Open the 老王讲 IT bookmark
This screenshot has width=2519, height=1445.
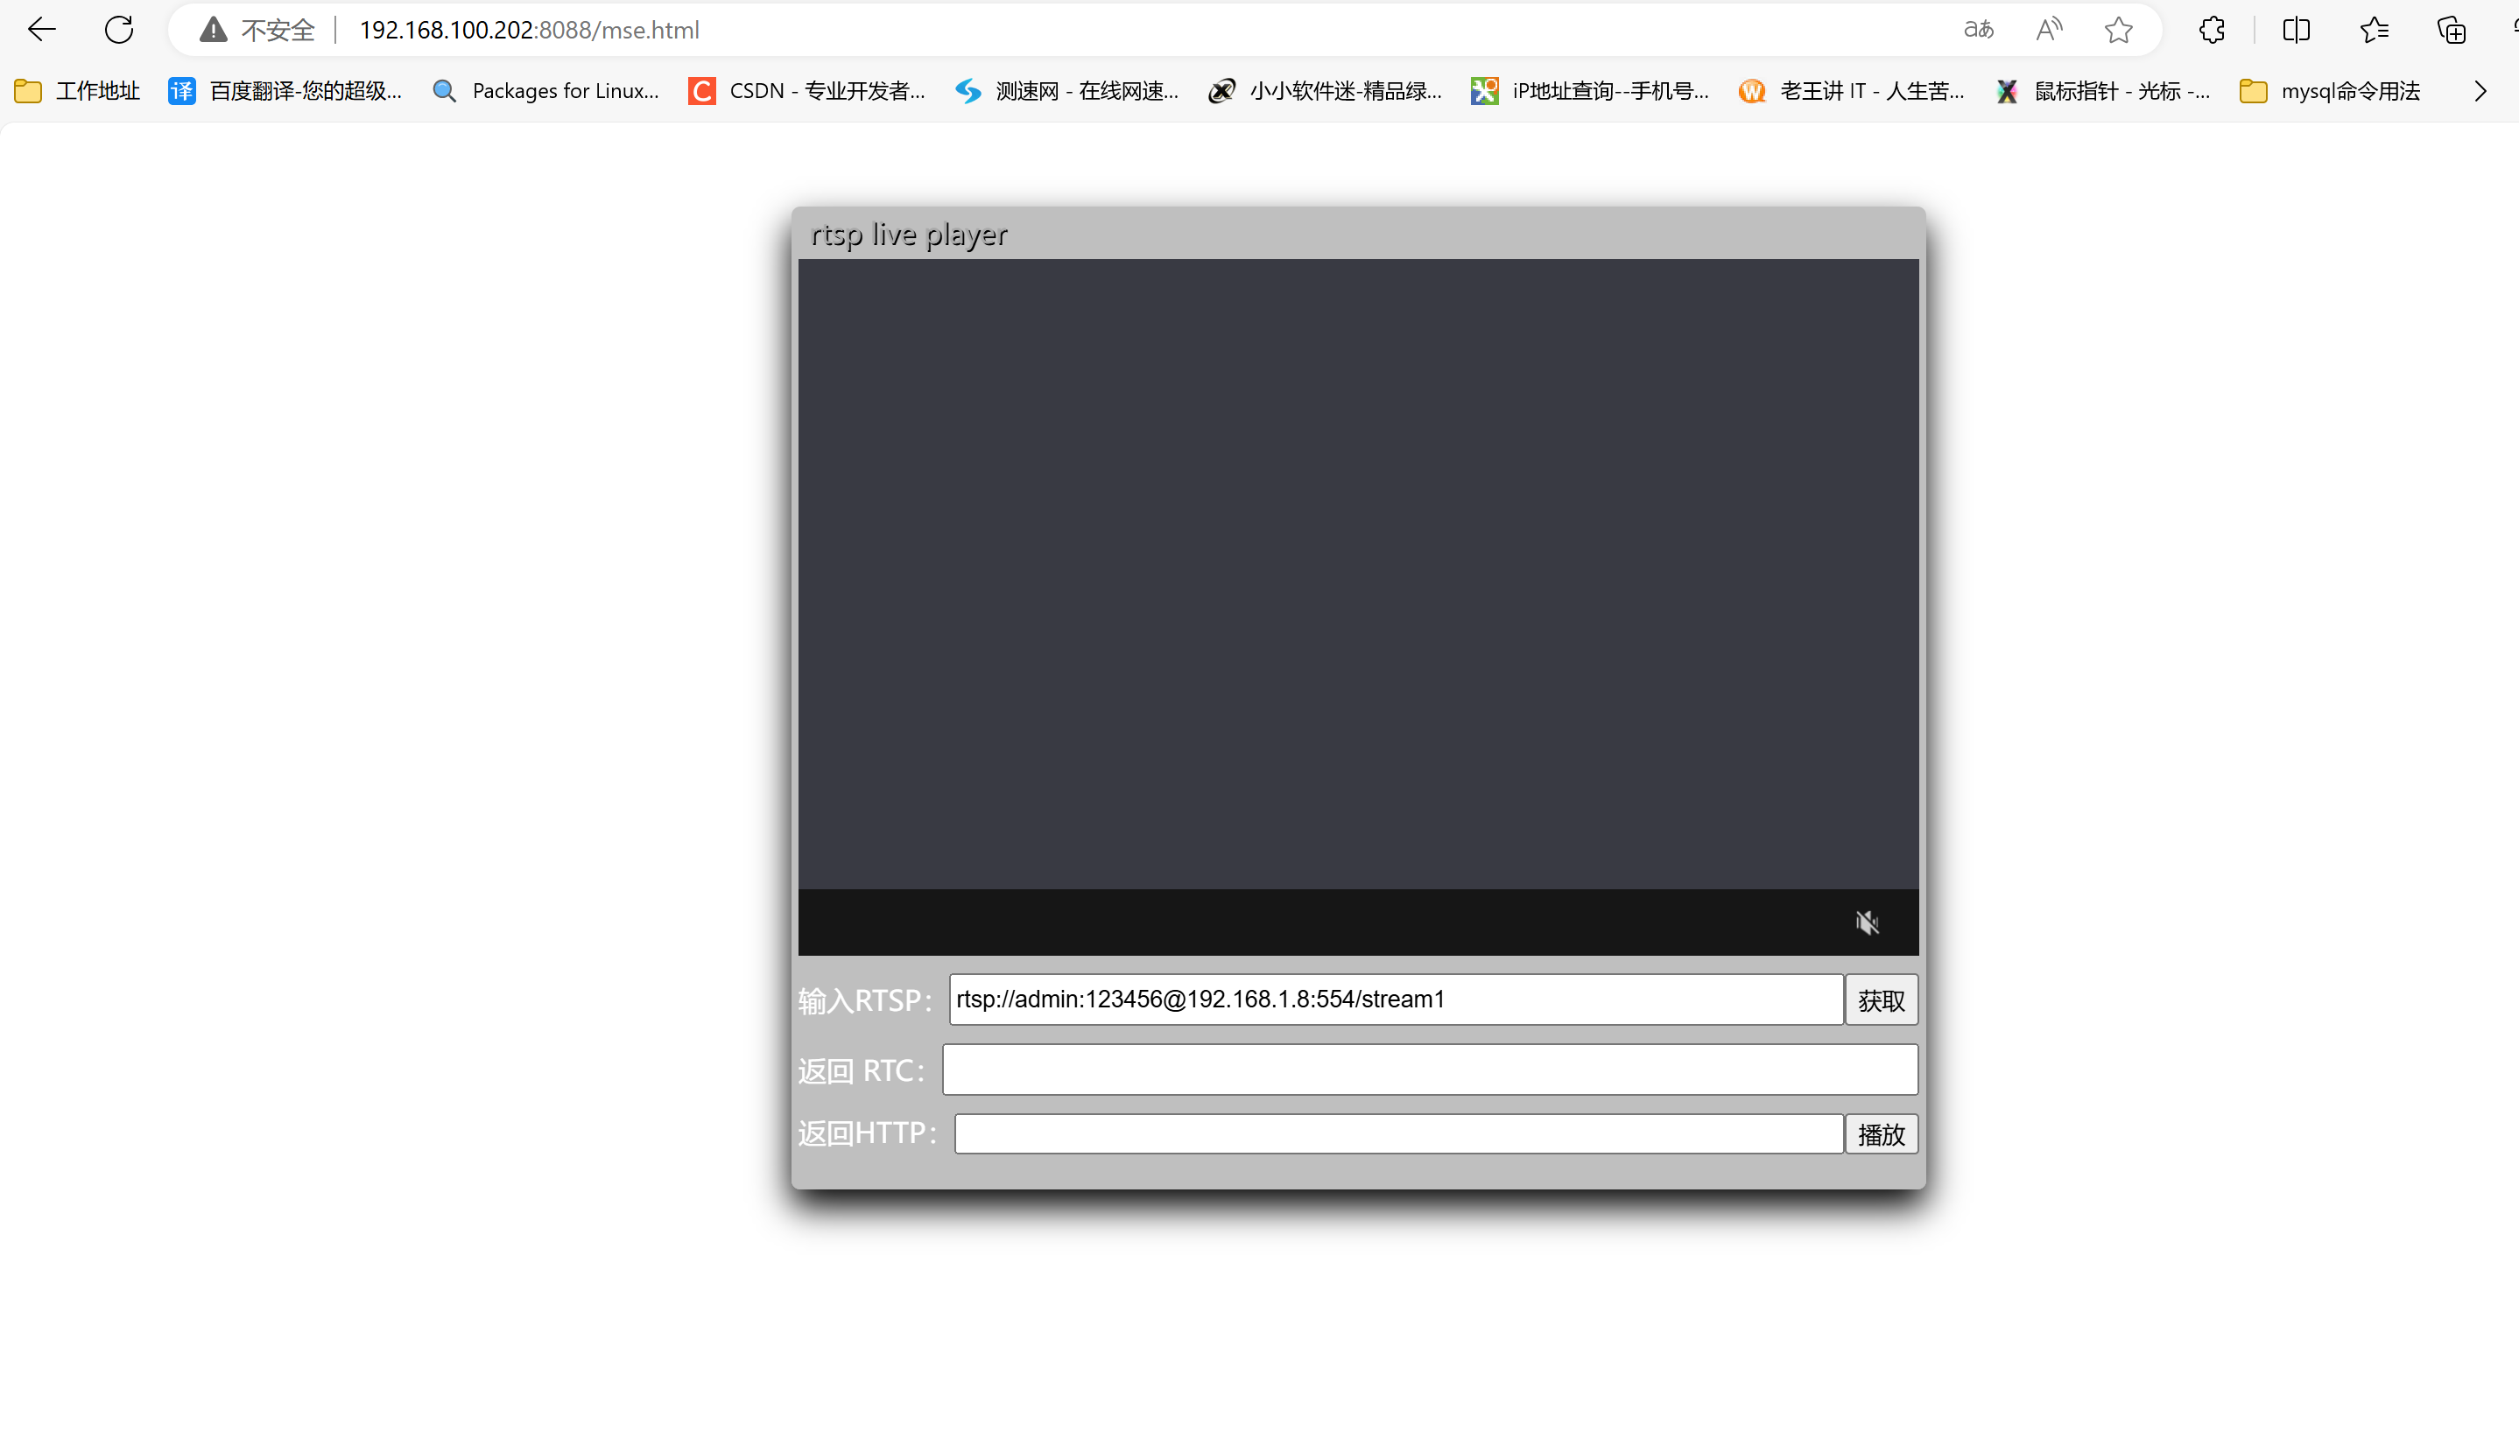coord(1852,91)
